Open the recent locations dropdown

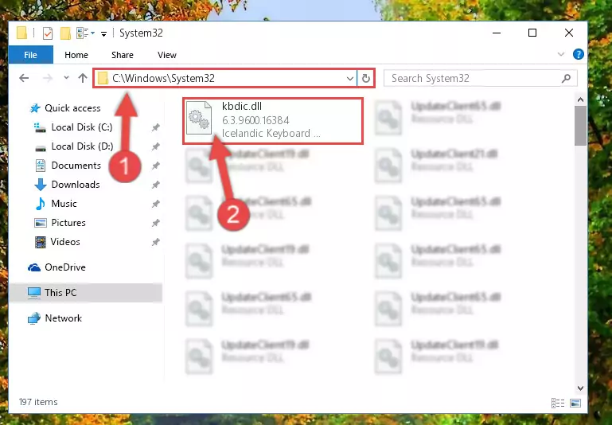point(66,78)
